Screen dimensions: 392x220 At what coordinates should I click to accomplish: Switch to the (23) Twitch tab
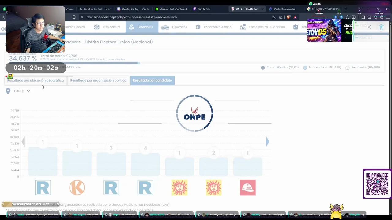[x=209, y=9]
